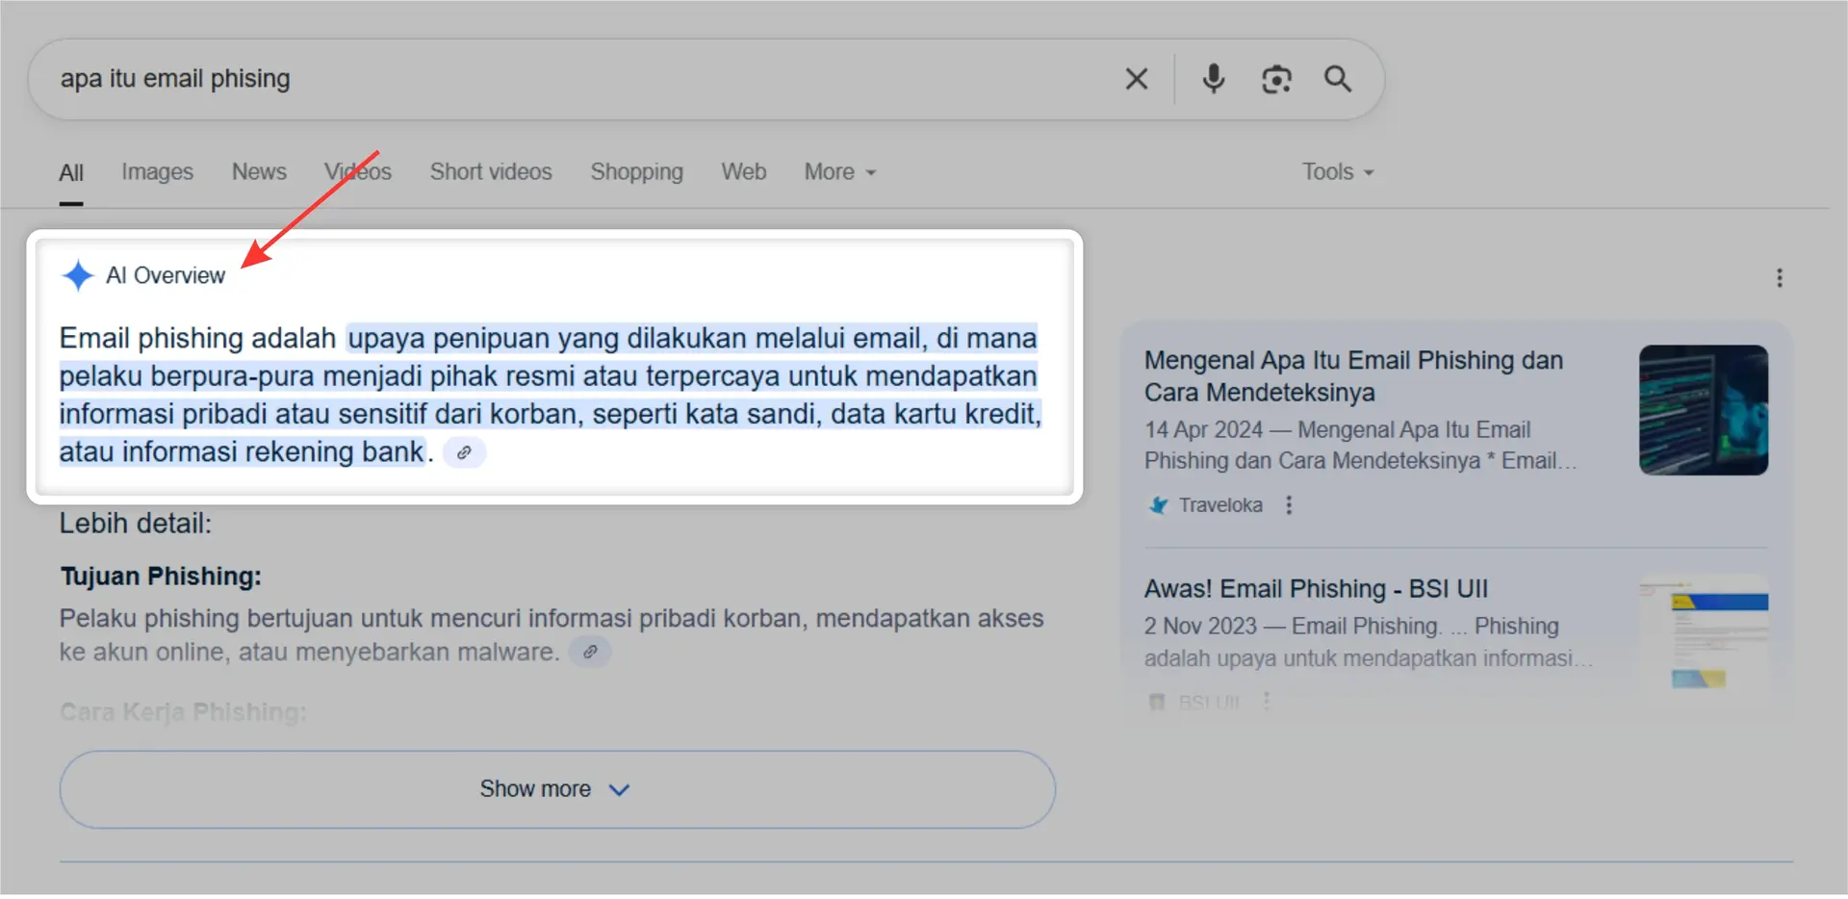The image size is (1848, 899).
Task: Start voice search with microphone icon
Action: 1214,79
